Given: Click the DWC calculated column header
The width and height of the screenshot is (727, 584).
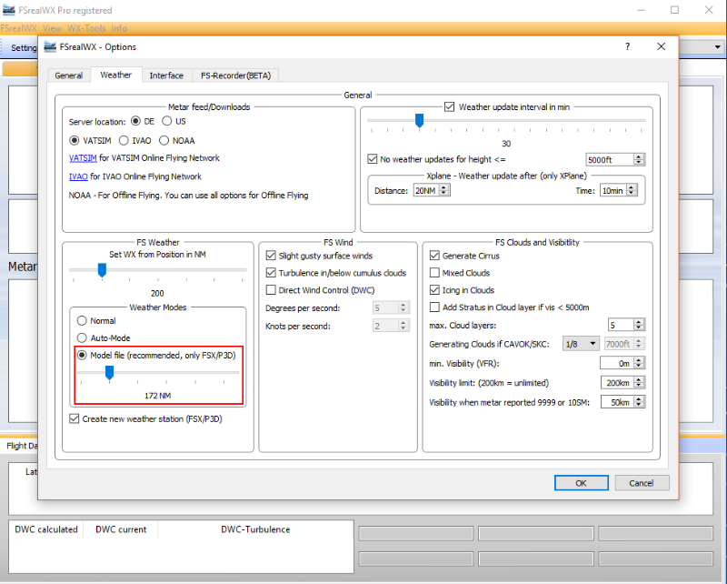Looking at the screenshot, I should (x=46, y=529).
